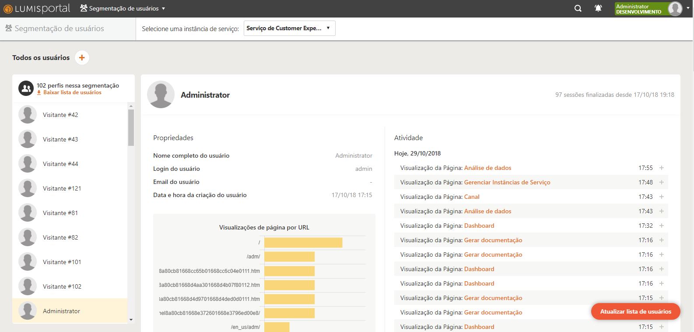Click user list scrollbar down arrow
Image resolution: width=694 pixels, height=332 pixels.
[x=131, y=320]
